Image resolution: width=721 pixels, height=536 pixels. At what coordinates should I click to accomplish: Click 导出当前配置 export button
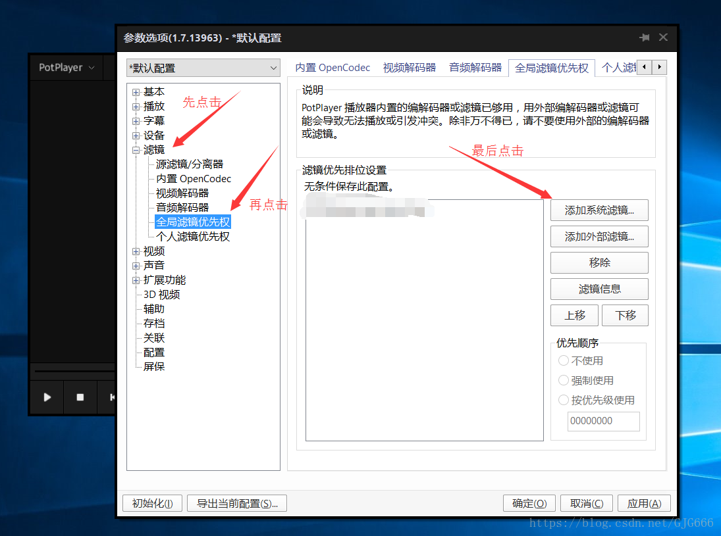tap(237, 503)
